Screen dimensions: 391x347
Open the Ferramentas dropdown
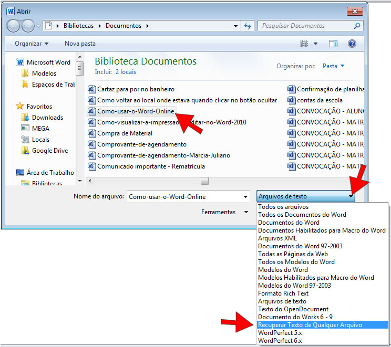(224, 212)
